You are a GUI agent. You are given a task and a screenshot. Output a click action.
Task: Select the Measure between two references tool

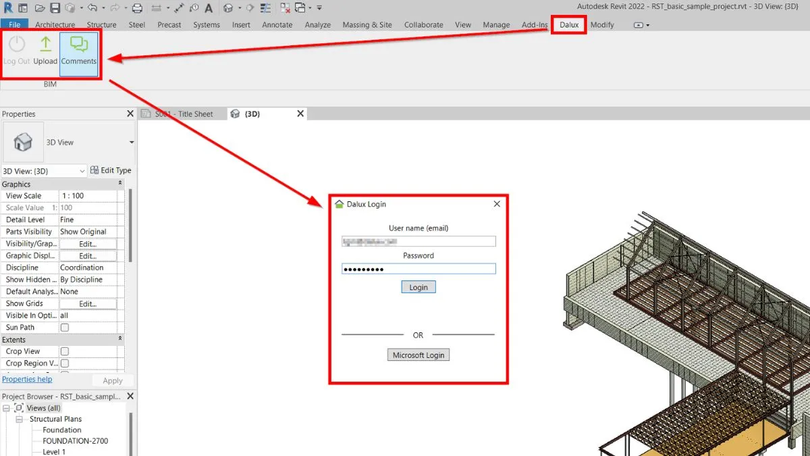pos(156,8)
